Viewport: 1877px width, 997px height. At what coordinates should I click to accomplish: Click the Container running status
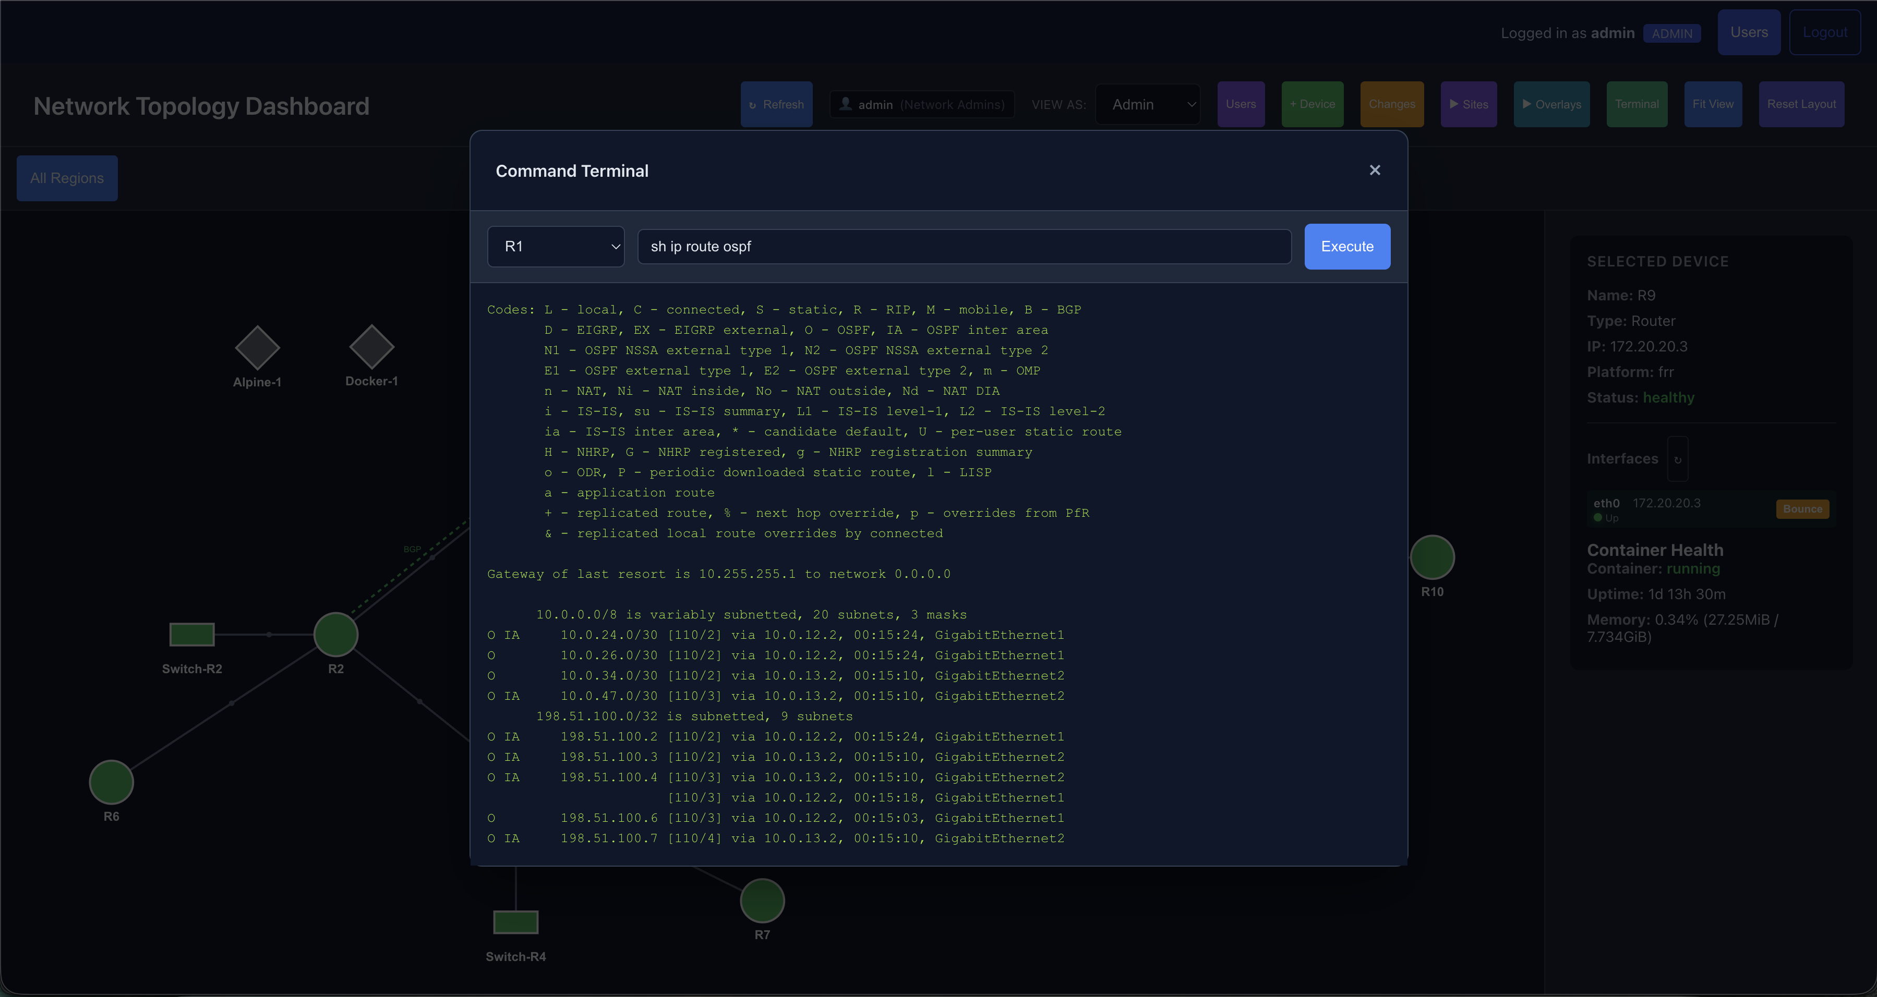pos(1693,569)
